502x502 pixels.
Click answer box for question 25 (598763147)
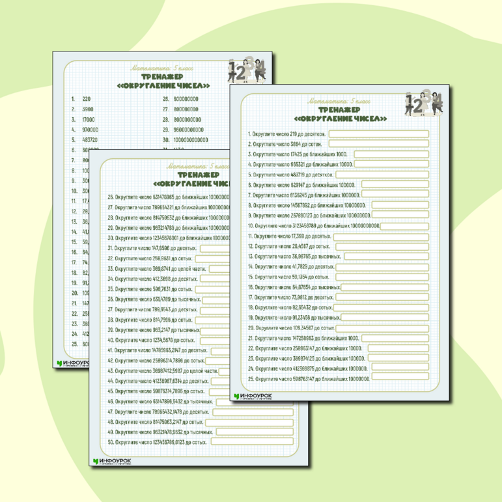[400, 378]
